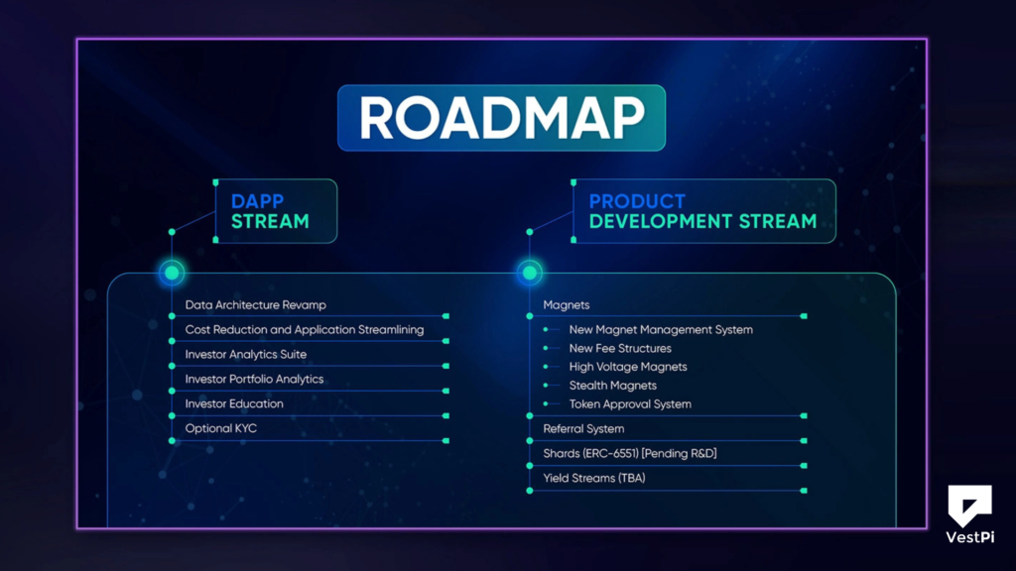Select the New Magnet Management System line

[660, 329]
